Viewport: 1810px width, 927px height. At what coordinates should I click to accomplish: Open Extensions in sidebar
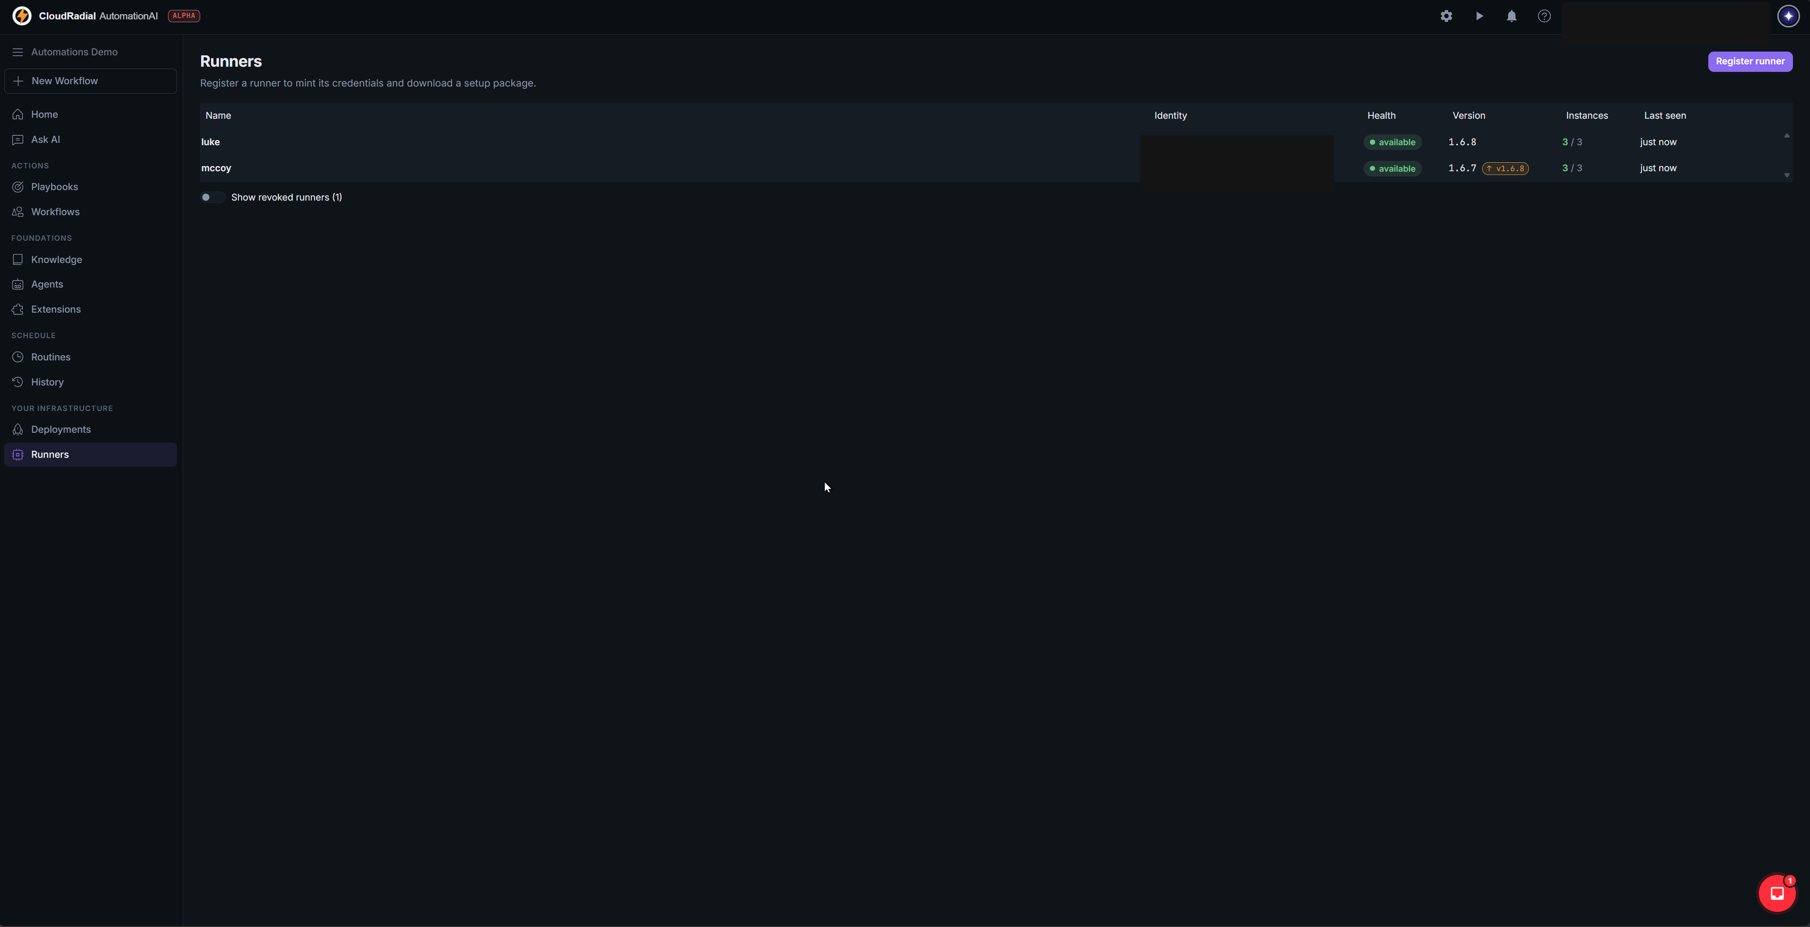(91, 310)
